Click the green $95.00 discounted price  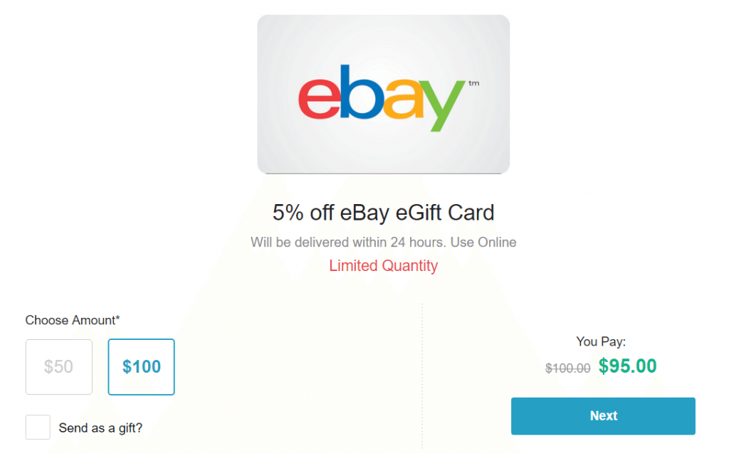(627, 366)
